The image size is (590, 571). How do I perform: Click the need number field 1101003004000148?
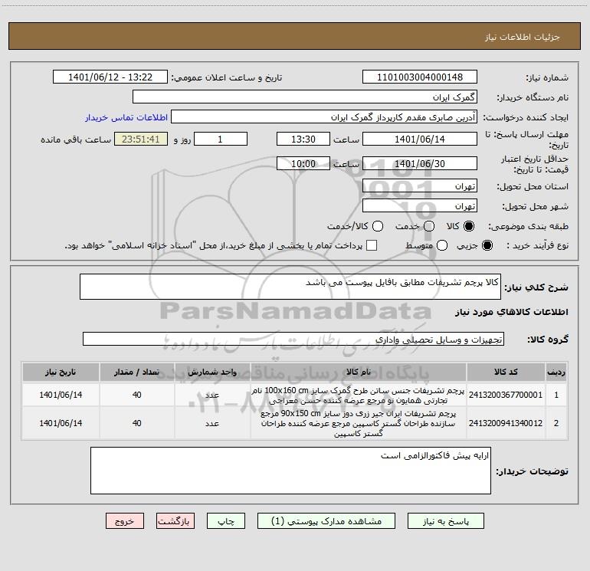click(420, 77)
